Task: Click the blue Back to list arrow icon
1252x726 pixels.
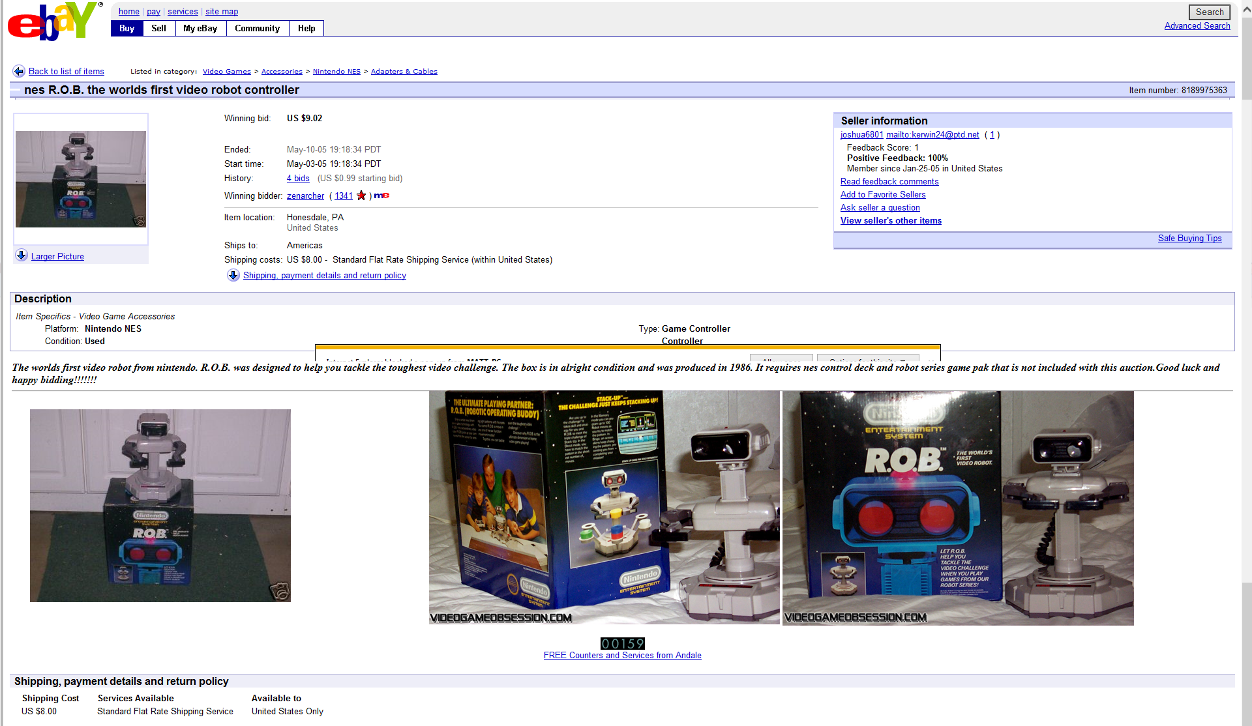Action: point(19,71)
